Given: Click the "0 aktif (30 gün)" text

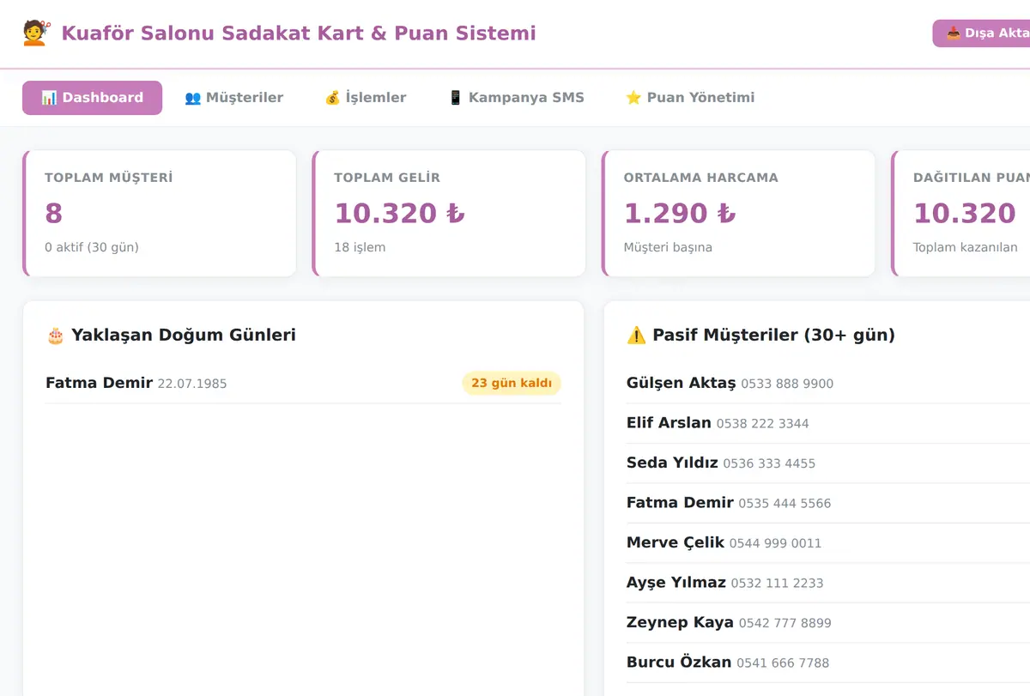Looking at the screenshot, I should point(92,247).
